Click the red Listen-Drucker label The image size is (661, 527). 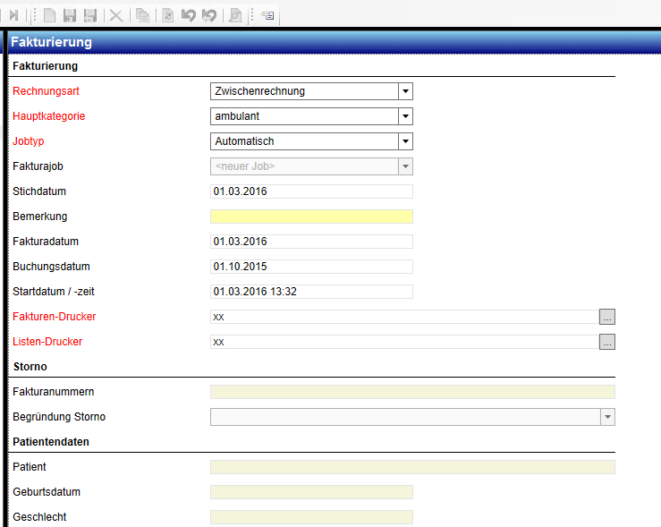pos(47,342)
